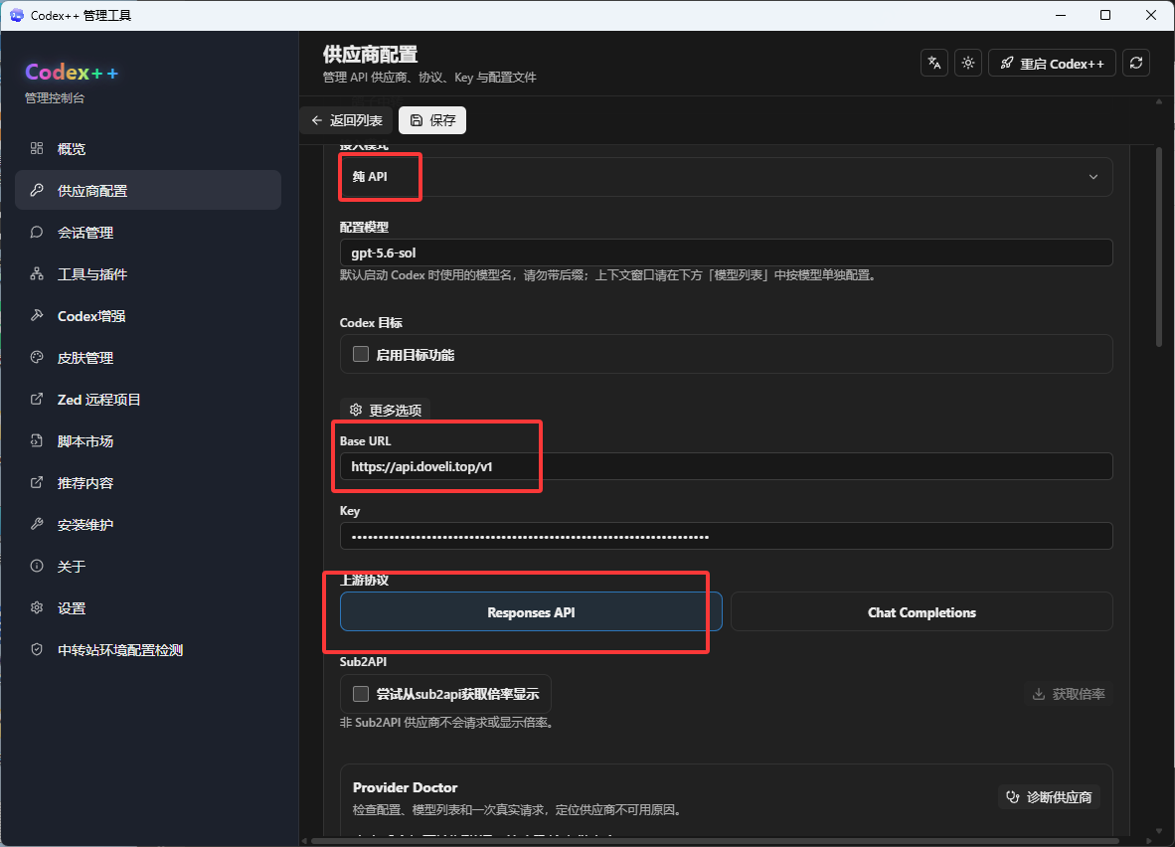Click the wrench icon beside 安装维护

37,524
